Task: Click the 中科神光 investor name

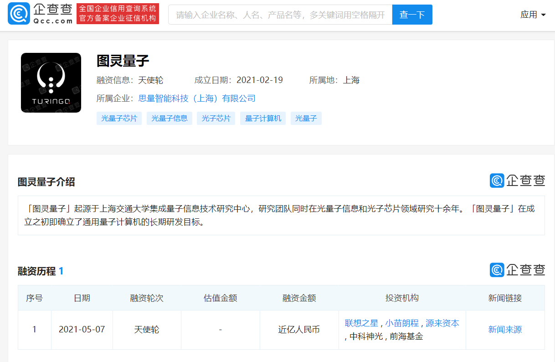Action: [x=366, y=336]
